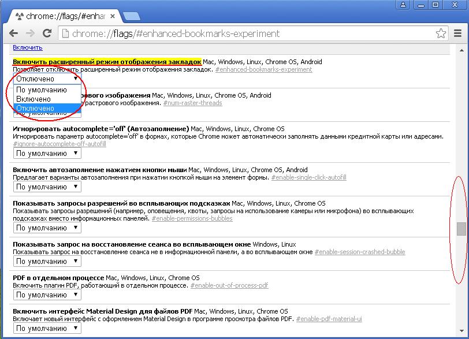Follow the #enhanced-bookmarks-experiment link
This screenshot has width=469, height=339.
(x=263, y=69)
